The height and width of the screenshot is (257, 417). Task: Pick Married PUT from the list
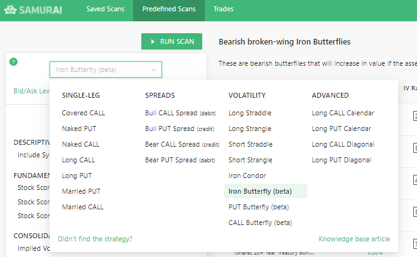point(81,191)
